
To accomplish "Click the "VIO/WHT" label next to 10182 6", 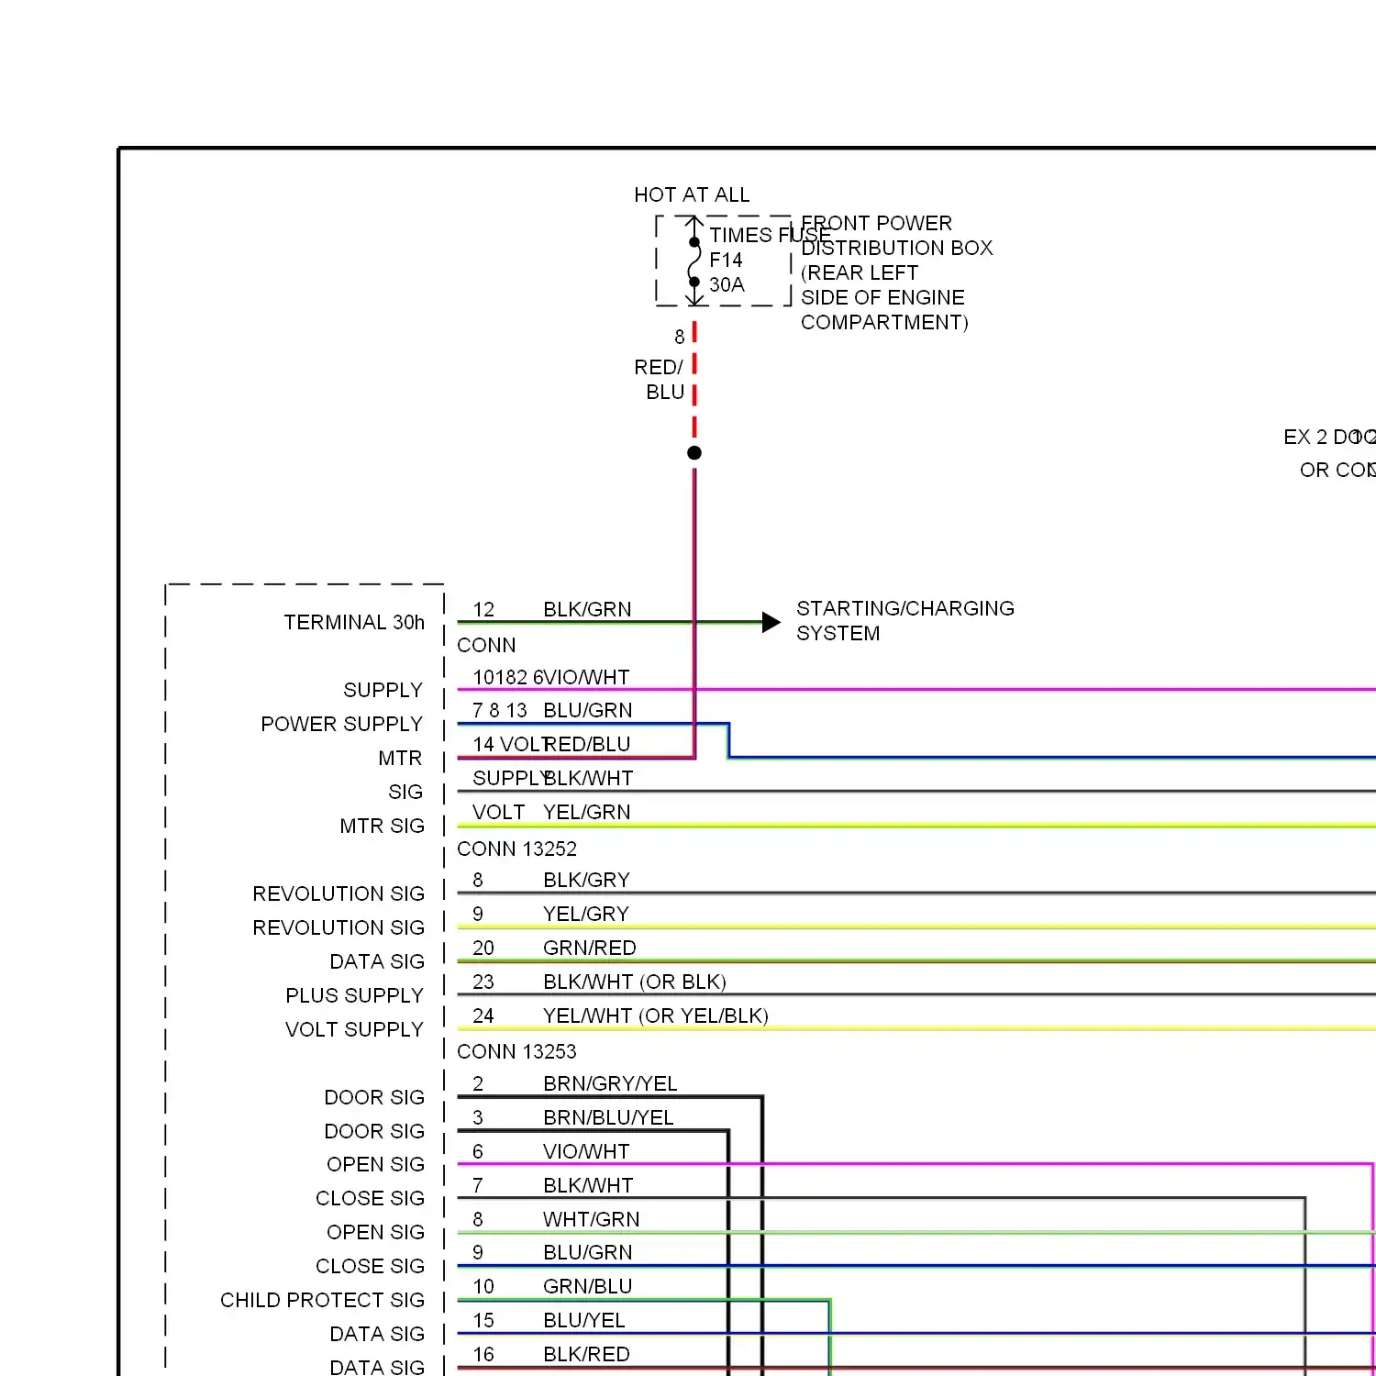I will [587, 677].
